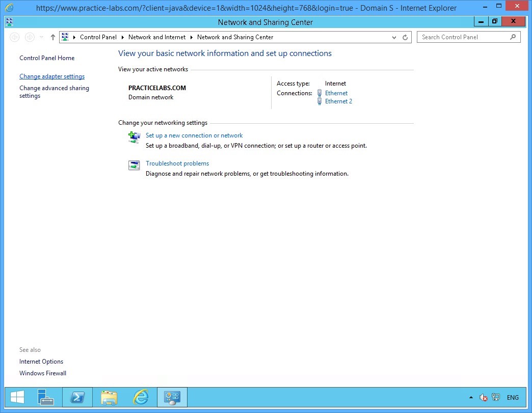Click the Search Control Panel box
Image resolution: width=532 pixels, height=413 pixels.
click(464, 37)
